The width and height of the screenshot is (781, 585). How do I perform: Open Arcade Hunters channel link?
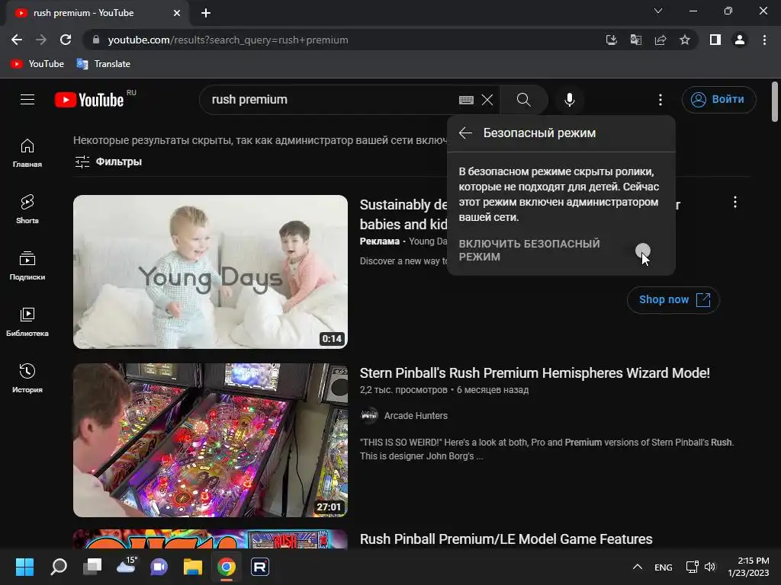(x=416, y=415)
